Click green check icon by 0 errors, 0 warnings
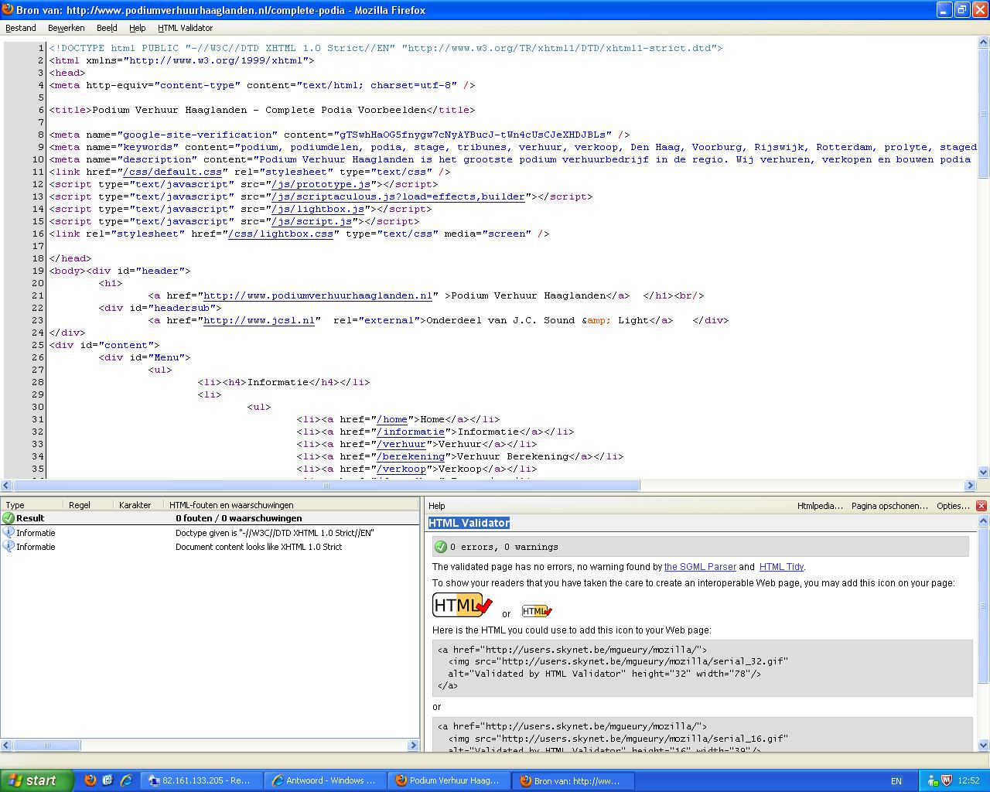Viewport: 990px width, 792px height. [x=441, y=547]
